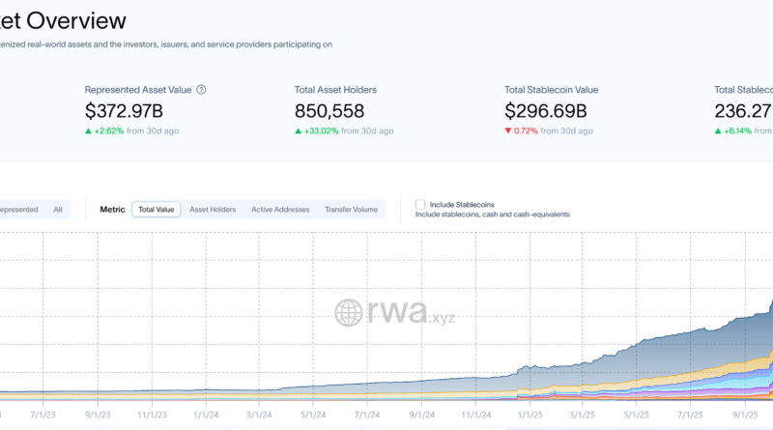
Task: Click the rwa.xyz globe logo
Action: pos(349,311)
